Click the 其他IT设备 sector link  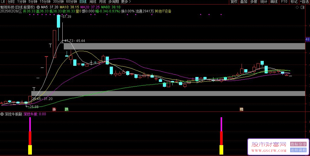(163, 11)
